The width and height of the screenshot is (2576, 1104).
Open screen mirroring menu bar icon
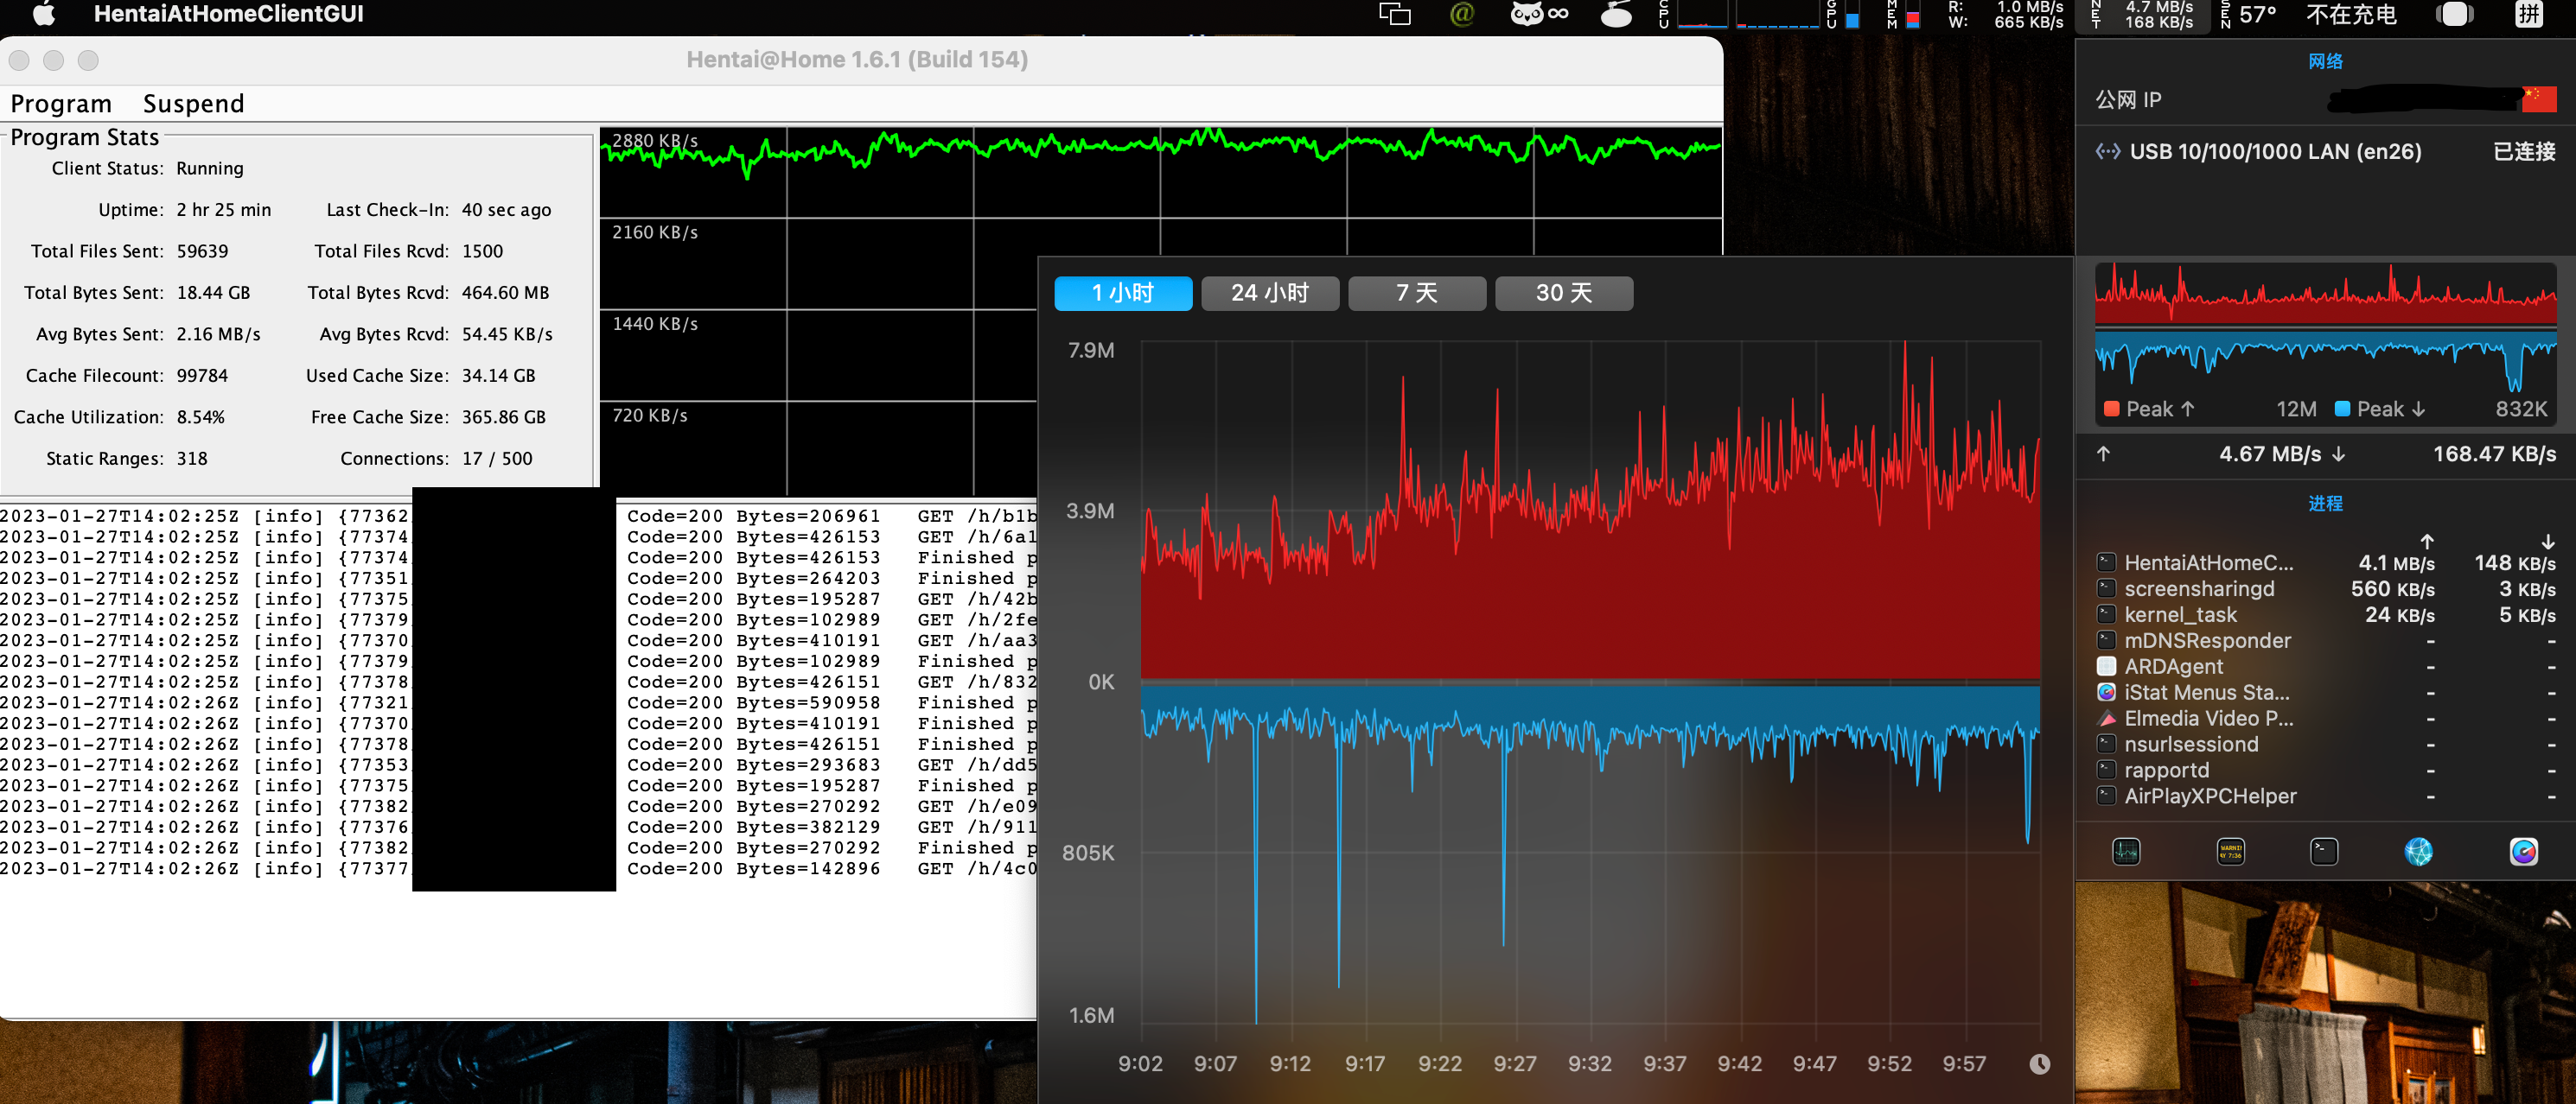click(x=1394, y=14)
